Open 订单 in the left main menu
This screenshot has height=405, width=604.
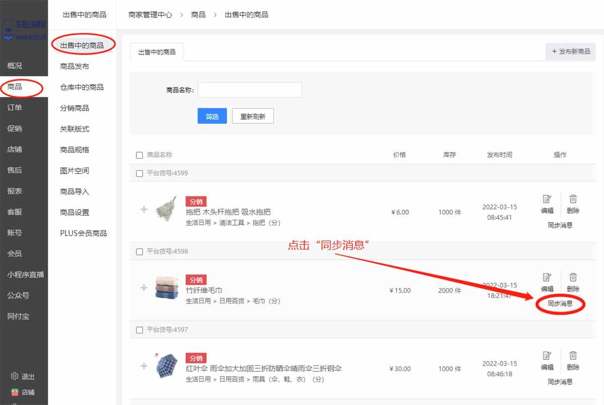click(x=15, y=107)
